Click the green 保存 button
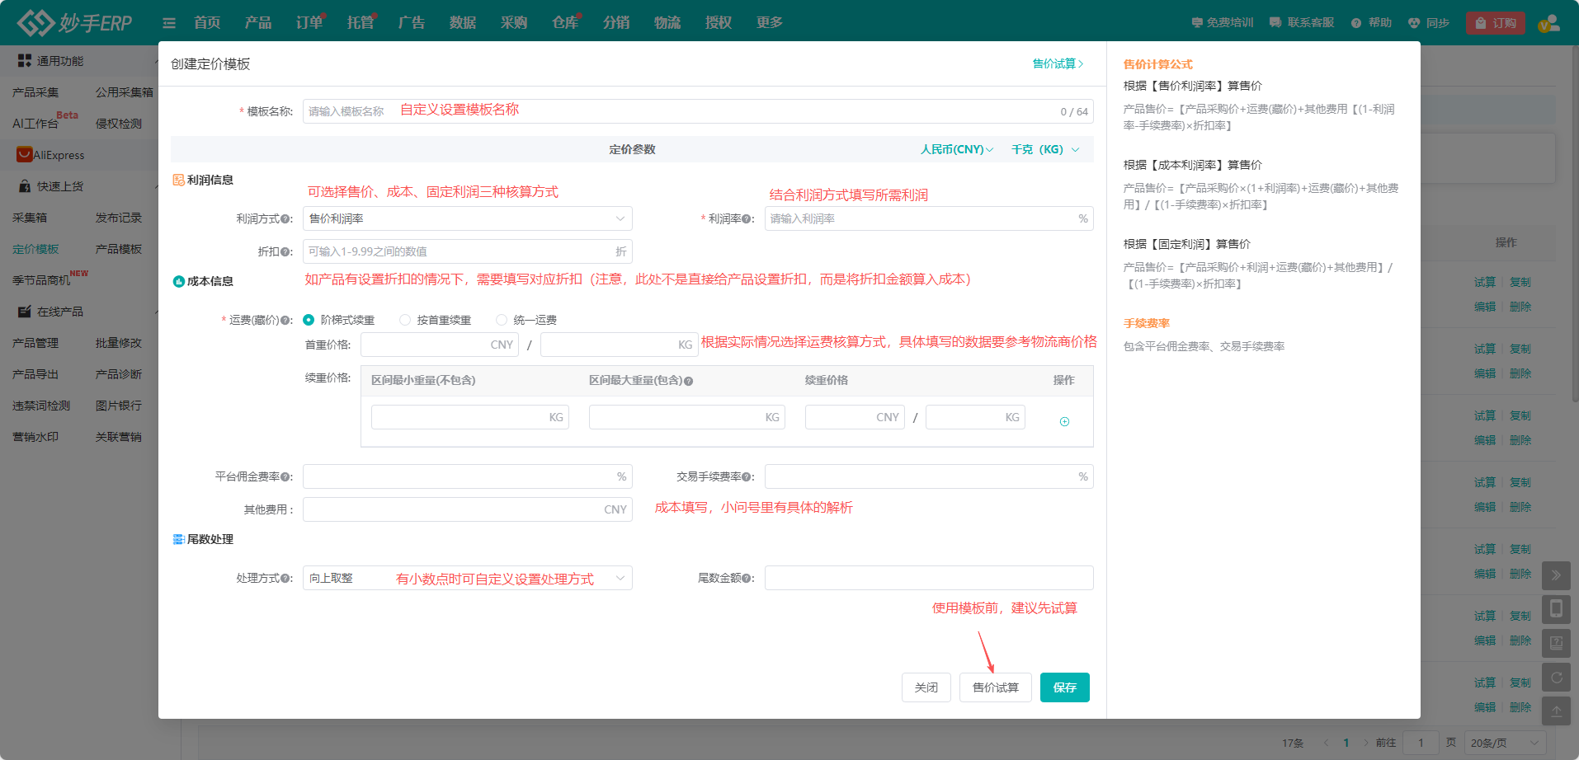Image resolution: width=1579 pixels, height=760 pixels. (x=1064, y=687)
